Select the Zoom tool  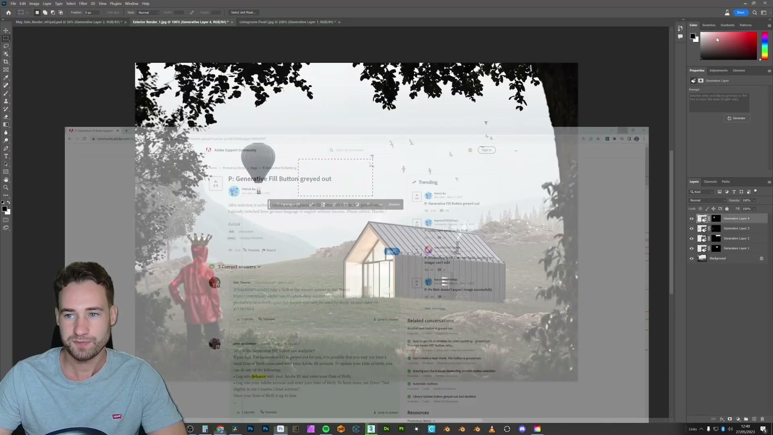click(x=6, y=187)
